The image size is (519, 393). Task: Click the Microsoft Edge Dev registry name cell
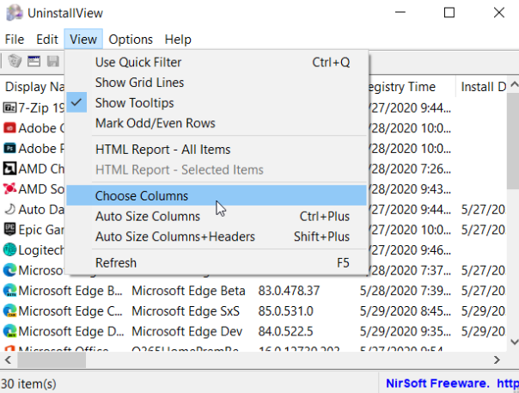pos(187,331)
